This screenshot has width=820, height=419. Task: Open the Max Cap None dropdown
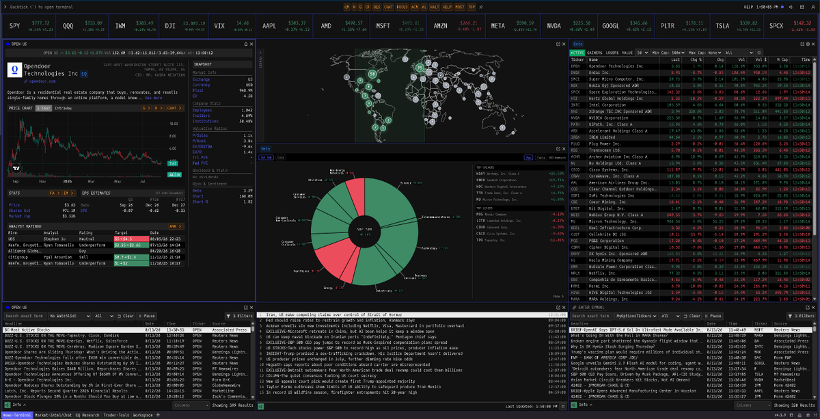705,53
